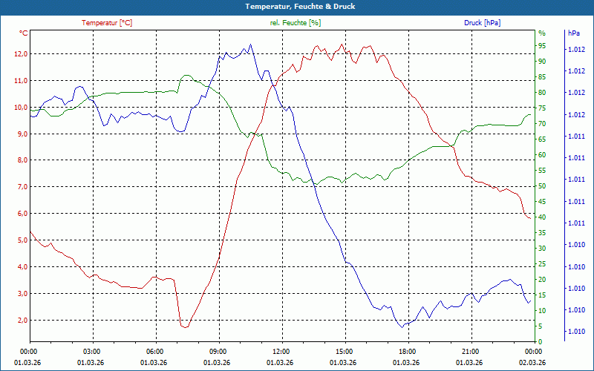Viewport: 594px width, 371px height.
Task: Click humidity axis value '60'
Action: pyautogui.click(x=542, y=155)
